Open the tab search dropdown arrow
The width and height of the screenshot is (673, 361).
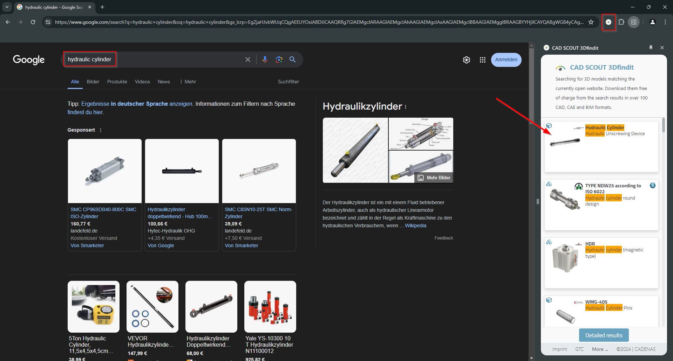tap(7, 7)
